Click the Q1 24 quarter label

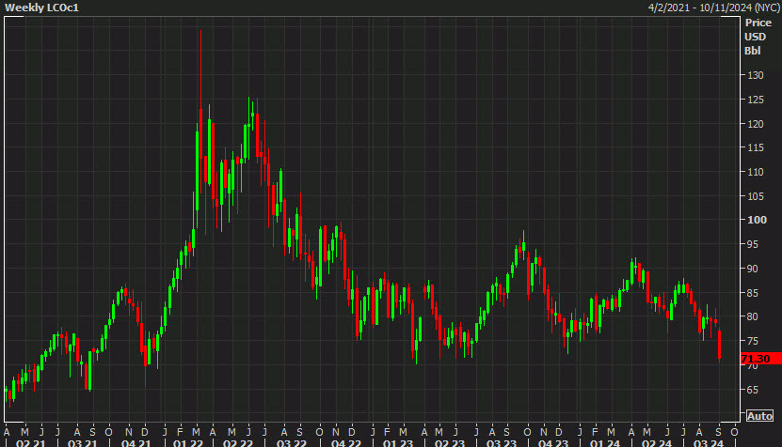(605, 442)
